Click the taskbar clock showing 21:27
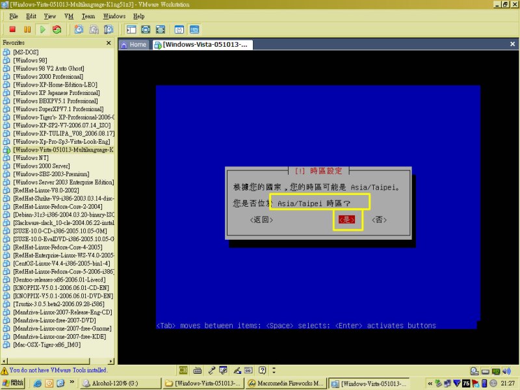Screen dimensions: 520x390 (x=508, y=383)
